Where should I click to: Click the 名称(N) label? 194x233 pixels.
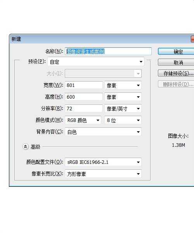tap(54, 51)
